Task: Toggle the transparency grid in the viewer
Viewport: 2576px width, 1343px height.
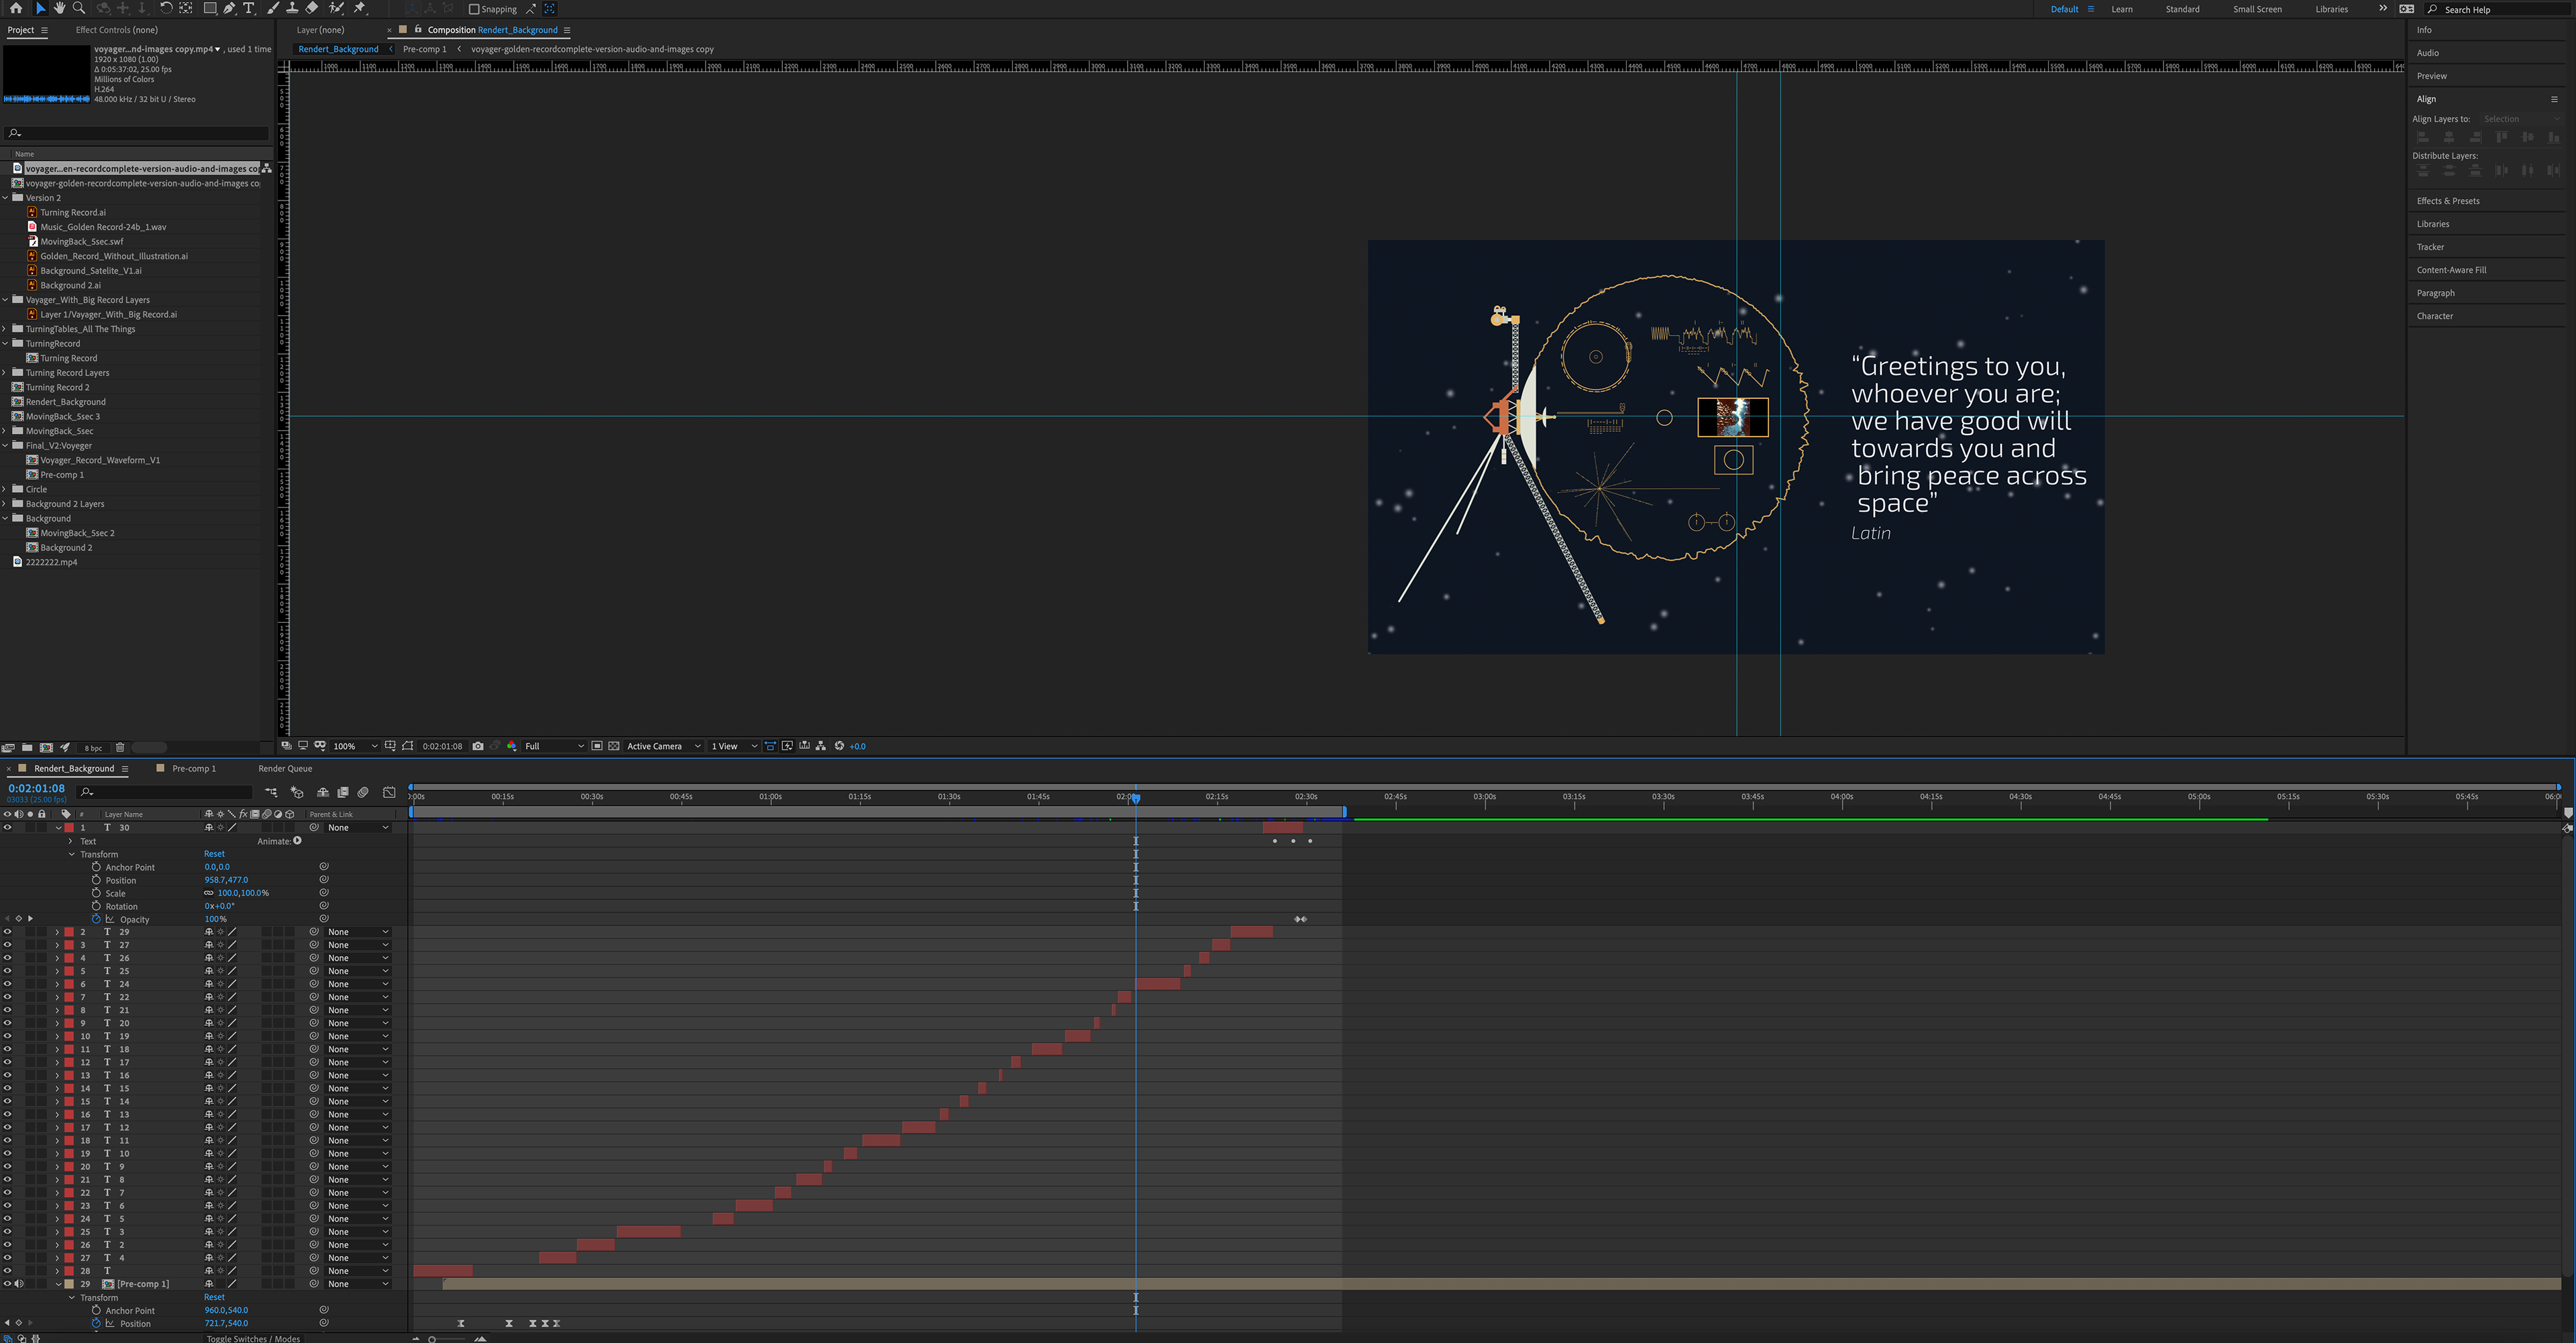Action: (614, 746)
